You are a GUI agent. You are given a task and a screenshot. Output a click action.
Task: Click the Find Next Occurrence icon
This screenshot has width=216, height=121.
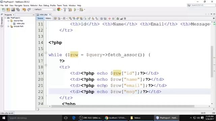(x=78, y=18)
